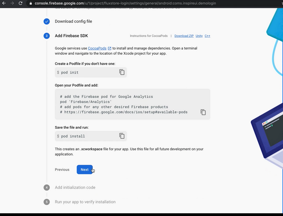Switch to C++ instructions
This screenshot has height=216, width=283.
[x=207, y=36]
